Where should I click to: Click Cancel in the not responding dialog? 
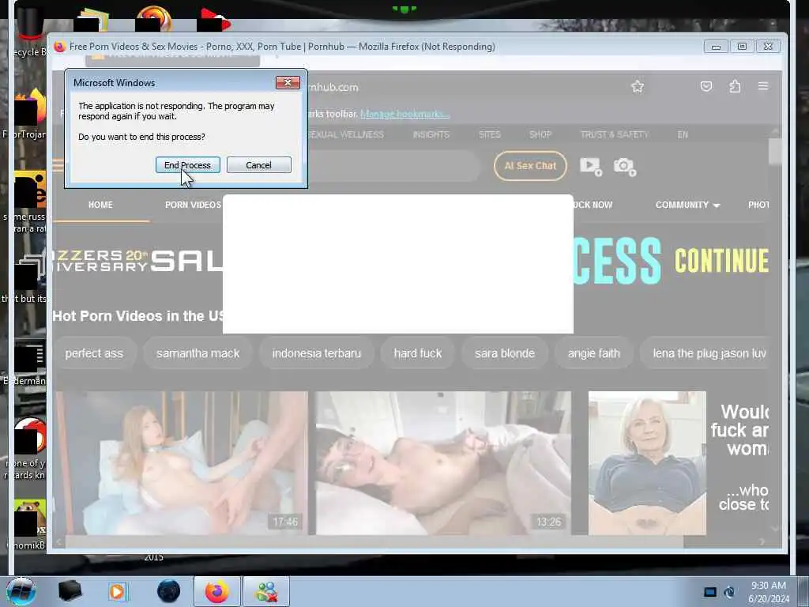click(x=258, y=165)
